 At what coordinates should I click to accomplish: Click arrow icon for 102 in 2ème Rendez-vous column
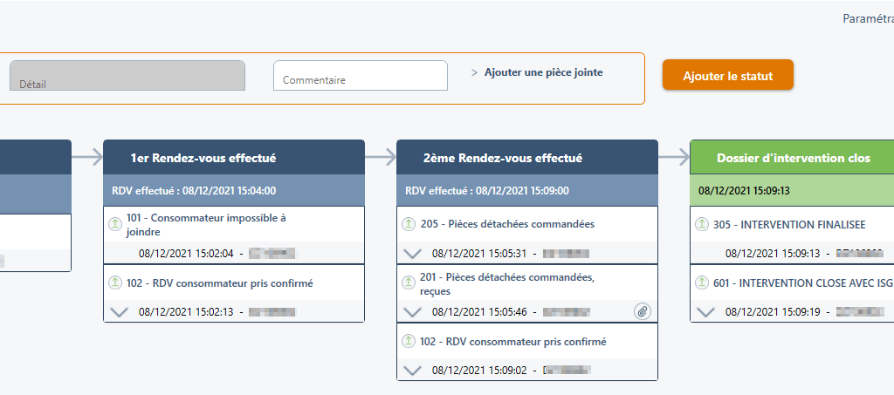408,342
